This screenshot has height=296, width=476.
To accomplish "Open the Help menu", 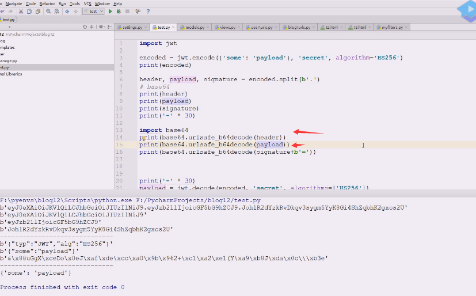I will coord(117,3).
